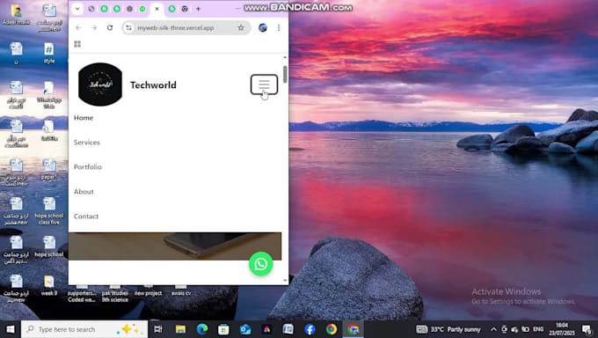Open the notification center icon
Image resolution: width=598 pixels, height=338 pixels.
[x=587, y=329]
